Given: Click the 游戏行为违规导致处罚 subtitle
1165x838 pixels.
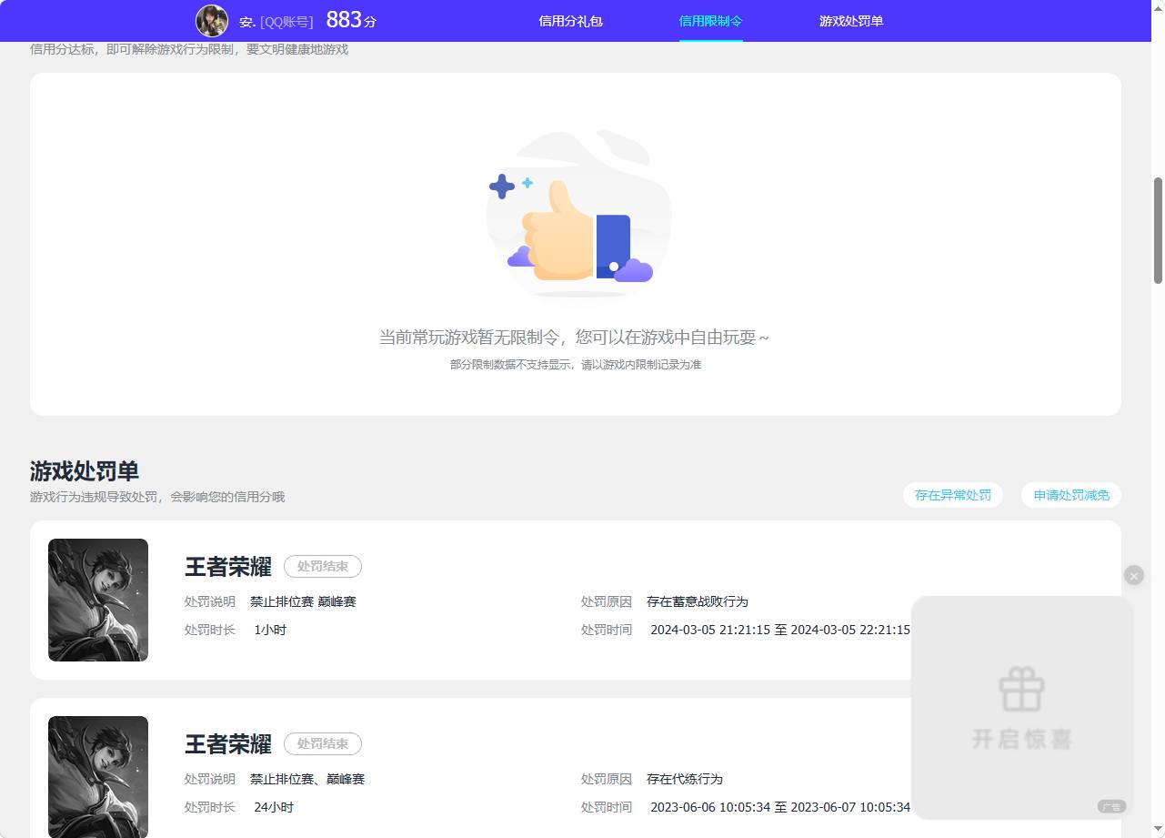Looking at the screenshot, I should click(157, 497).
